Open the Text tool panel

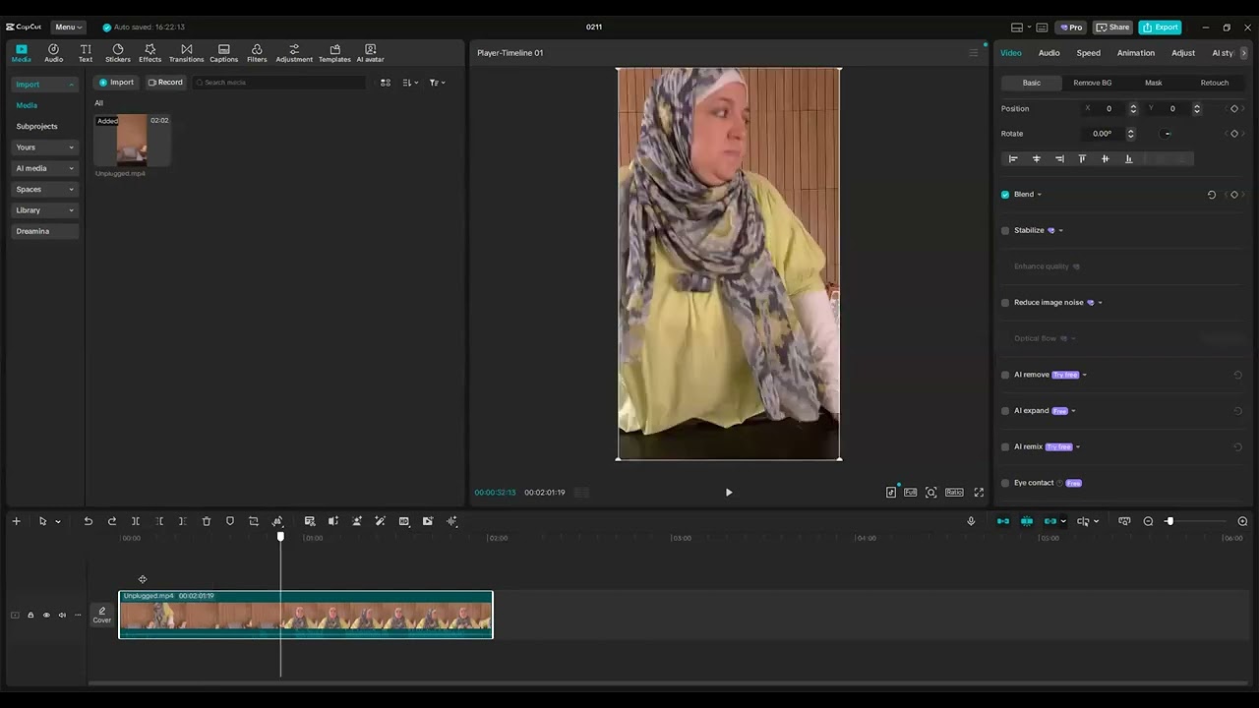click(x=86, y=53)
